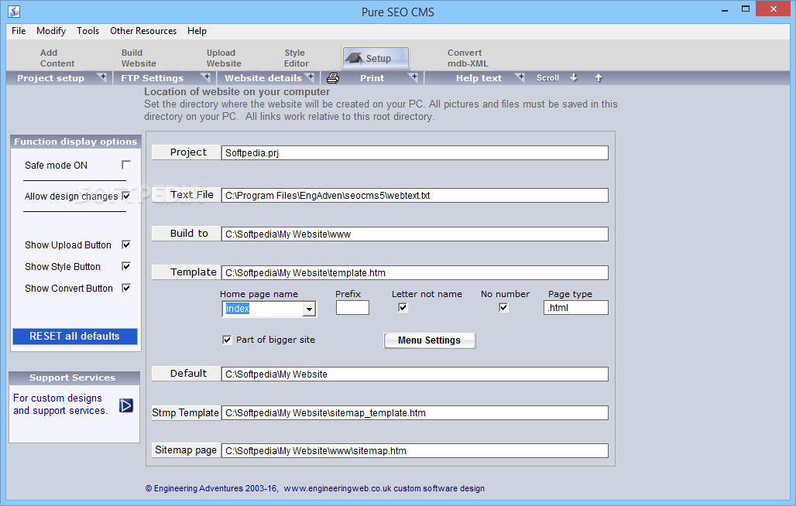796x506 pixels.
Task: Click the printer icon in the toolbar
Action: (333, 78)
